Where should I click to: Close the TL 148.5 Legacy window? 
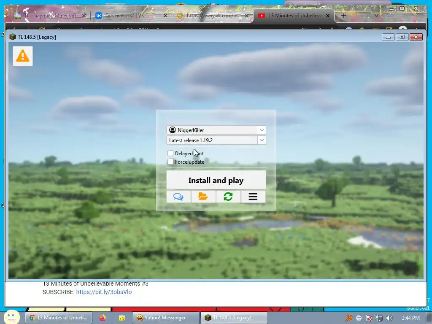click(416, 37)
